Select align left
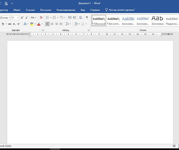179x150 pixels. click(47, 24)
